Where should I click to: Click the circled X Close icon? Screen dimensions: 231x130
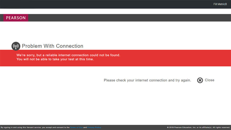pyautogui.click(x=200, y=80)
